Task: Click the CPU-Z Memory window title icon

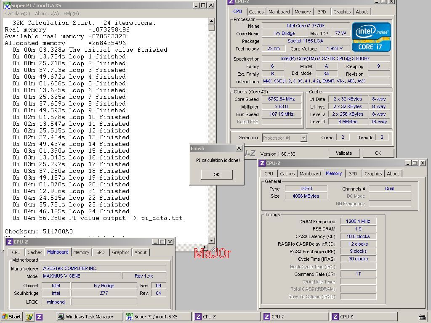Action: tap(262, 163)
